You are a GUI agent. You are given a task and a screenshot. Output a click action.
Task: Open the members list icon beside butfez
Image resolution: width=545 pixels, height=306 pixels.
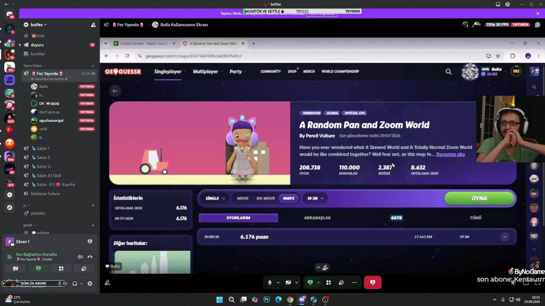tap(93, 25)
